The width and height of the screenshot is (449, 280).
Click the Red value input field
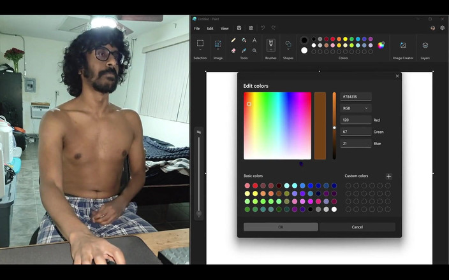pyautogui.click(x=355, y=120)
